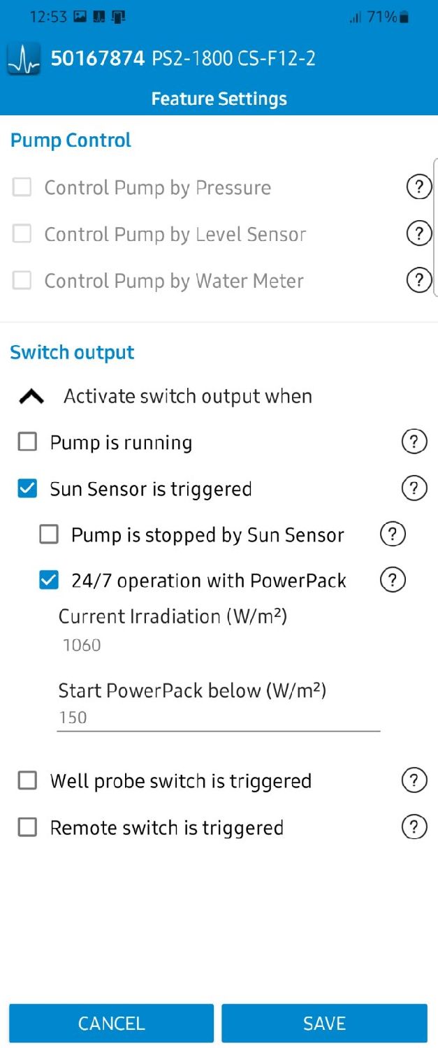Viewport: 438px width, 1048px height.
Task: Uncheck Sun Sensor is triggered
Action: point(27,488)
